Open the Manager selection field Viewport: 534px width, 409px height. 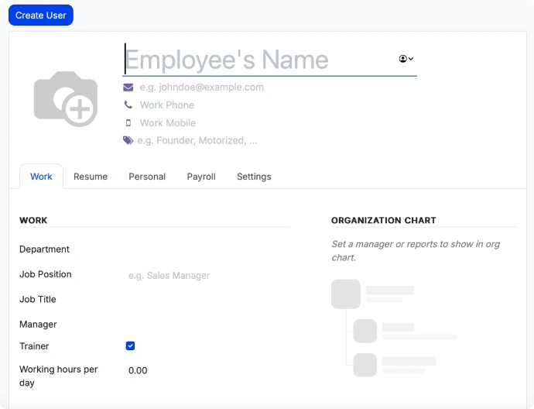tap(207, 325)
